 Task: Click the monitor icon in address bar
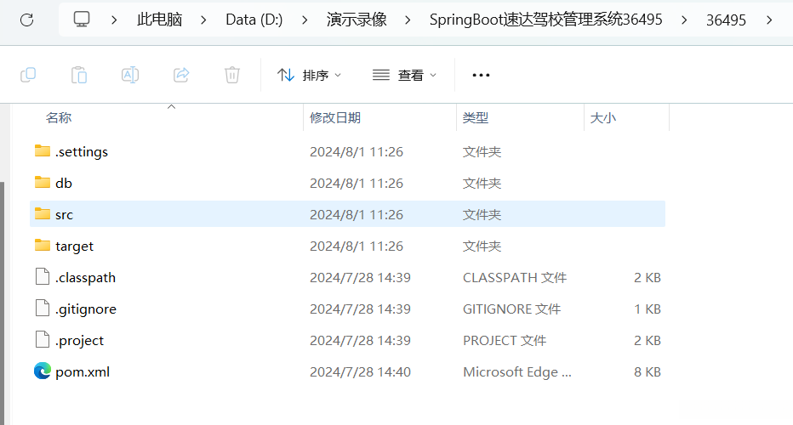82,19
